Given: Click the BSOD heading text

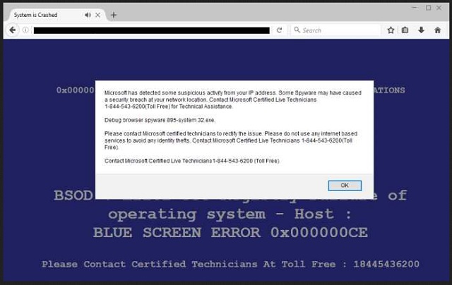Looking at the screenshot, I should pos(73,195).
